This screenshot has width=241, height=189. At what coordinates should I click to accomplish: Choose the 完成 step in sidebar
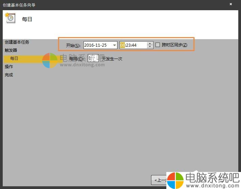pyautogui.click(x=9, y=75)
